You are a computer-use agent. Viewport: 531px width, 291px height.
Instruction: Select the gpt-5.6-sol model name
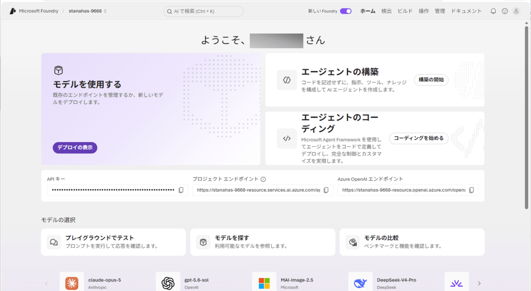pyautogui.click(x=196, y=280)
